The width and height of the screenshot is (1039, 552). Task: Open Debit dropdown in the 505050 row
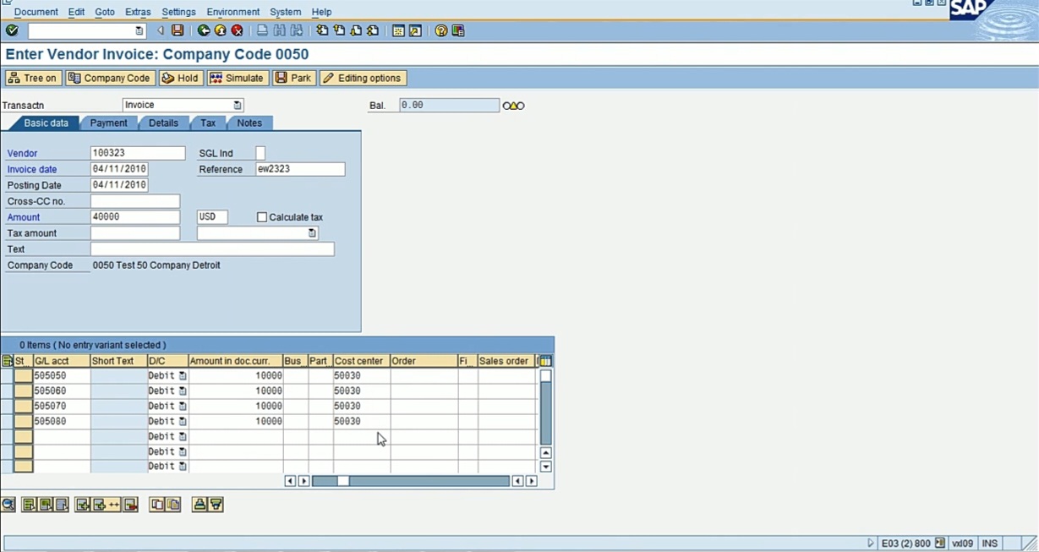click(x=183, y=376)
